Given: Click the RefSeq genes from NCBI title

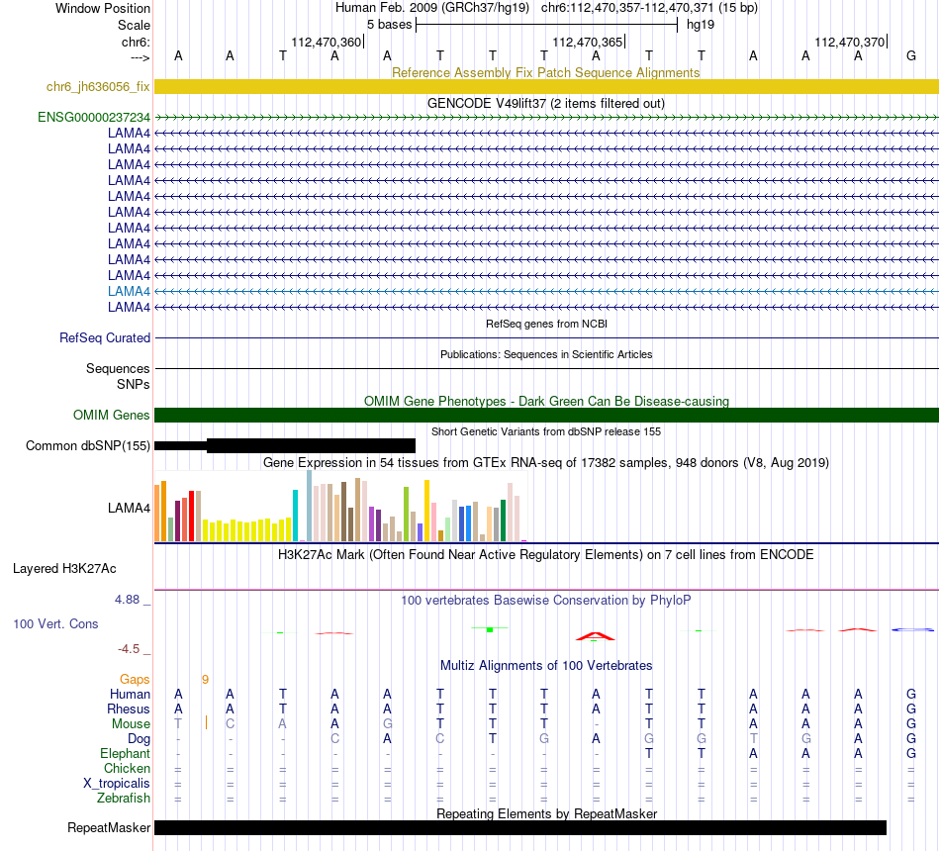Looking at the screenshot, I should pyautogui.click(x=546, y=324).
